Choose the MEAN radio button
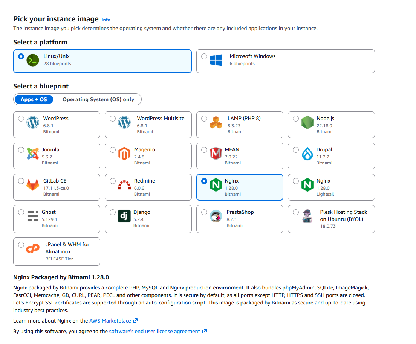Image resolution: width=416 pixels, height=344 pixels. [x=204, y=150]
